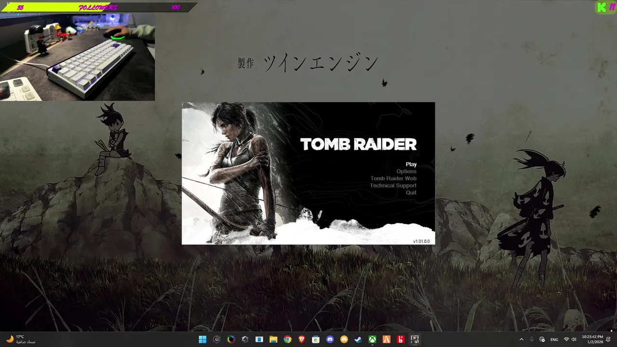
Task: Open the blue window taskbar app
Action: point(259,339)
